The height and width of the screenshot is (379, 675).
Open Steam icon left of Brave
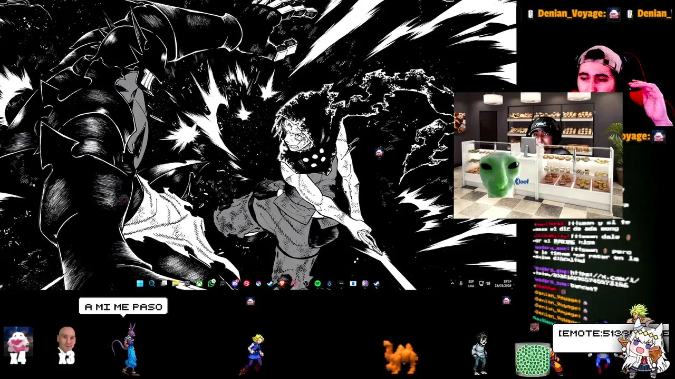click(269, 283)
